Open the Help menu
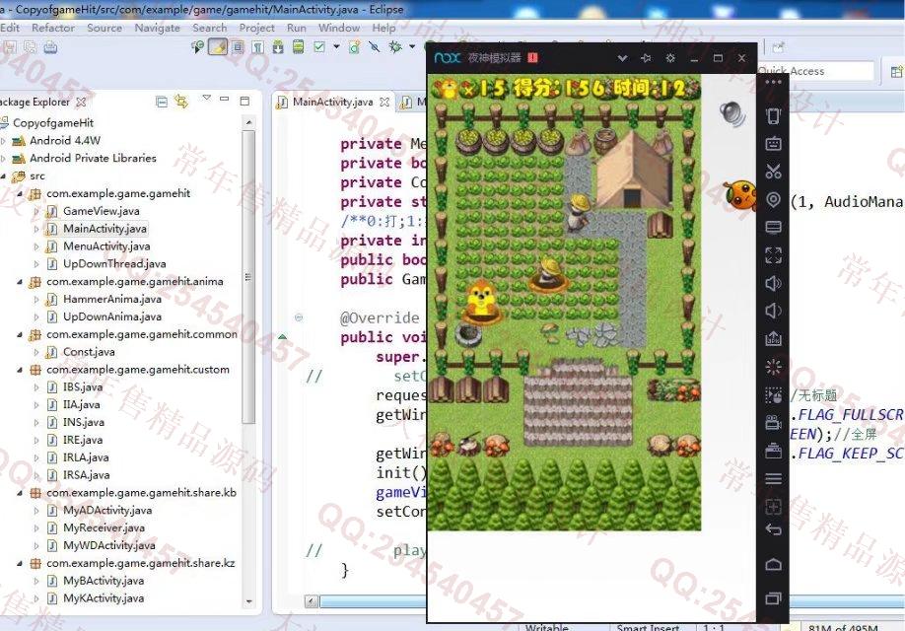 pyautogui.click(x=383, y=28)
